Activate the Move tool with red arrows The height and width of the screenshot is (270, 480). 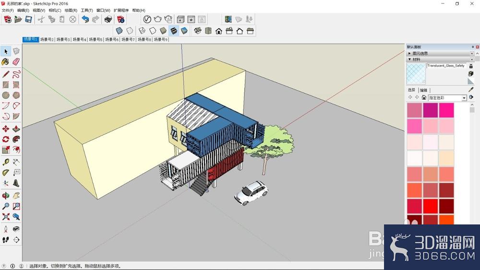[x=5, y=129]
